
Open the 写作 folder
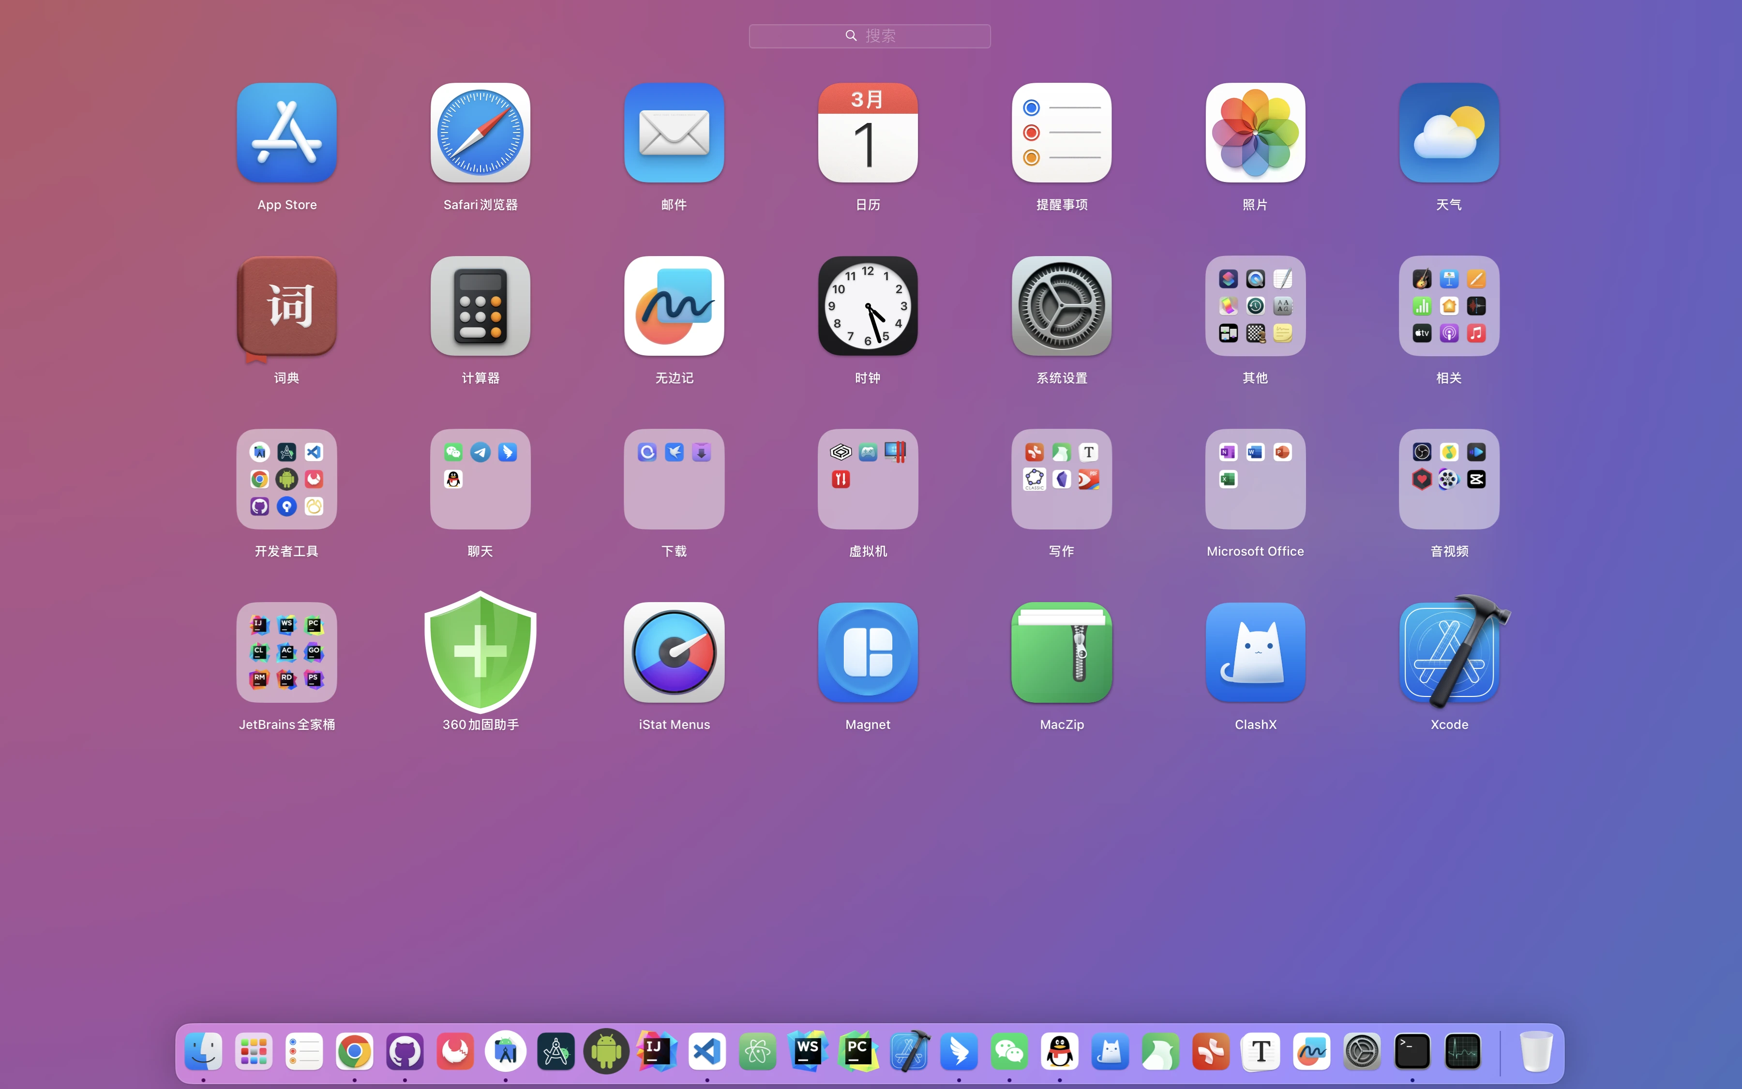[x=1061, y=479]
